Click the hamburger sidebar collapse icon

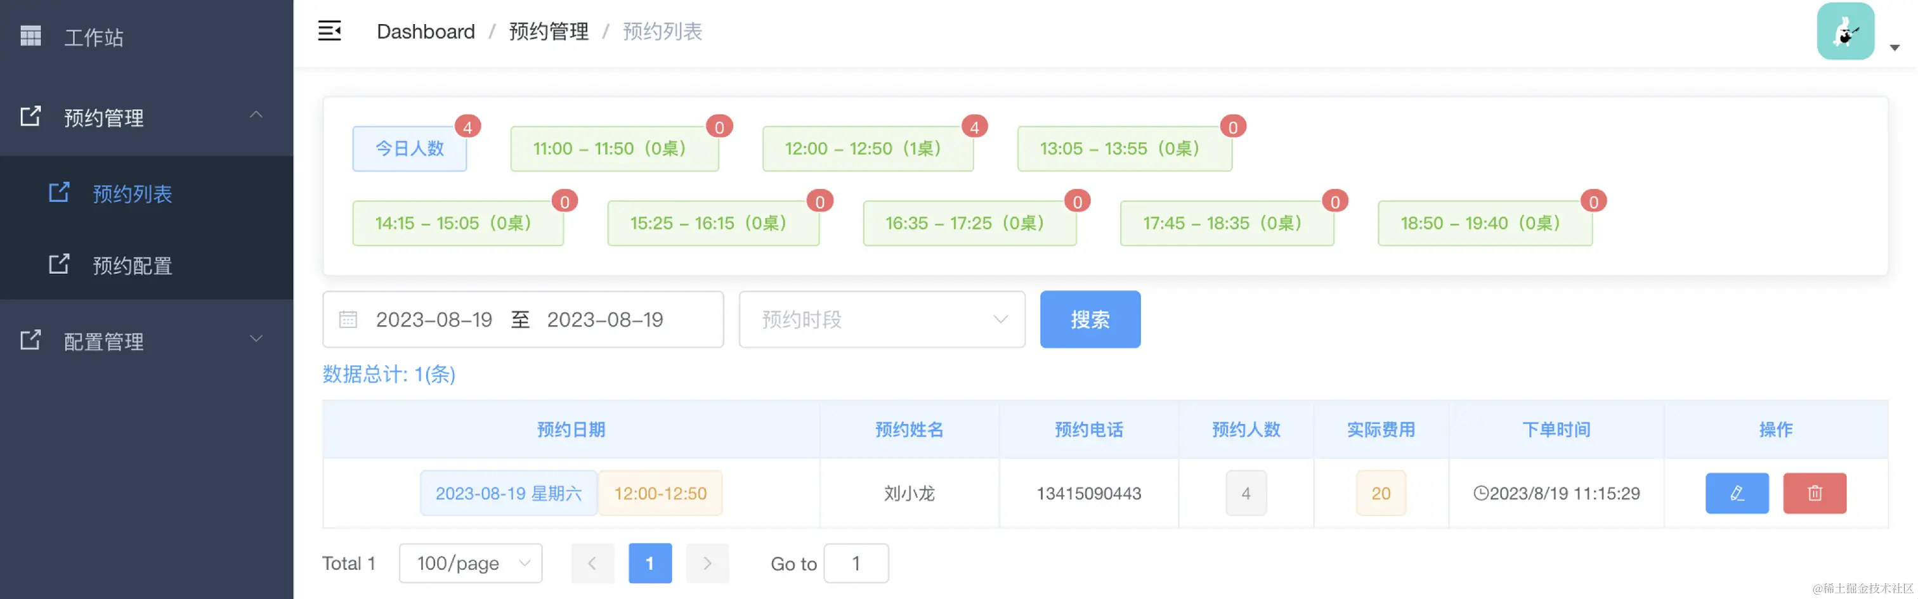(x=329, y=30)
